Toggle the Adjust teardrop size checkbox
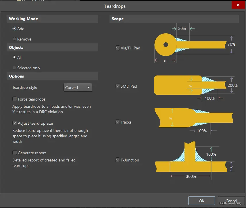 [x=15, y=123]
